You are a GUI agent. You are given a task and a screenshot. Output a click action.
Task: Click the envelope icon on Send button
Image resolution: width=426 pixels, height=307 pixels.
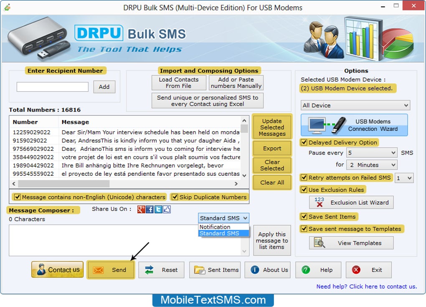pyautogui.click(x=98, y=270)
